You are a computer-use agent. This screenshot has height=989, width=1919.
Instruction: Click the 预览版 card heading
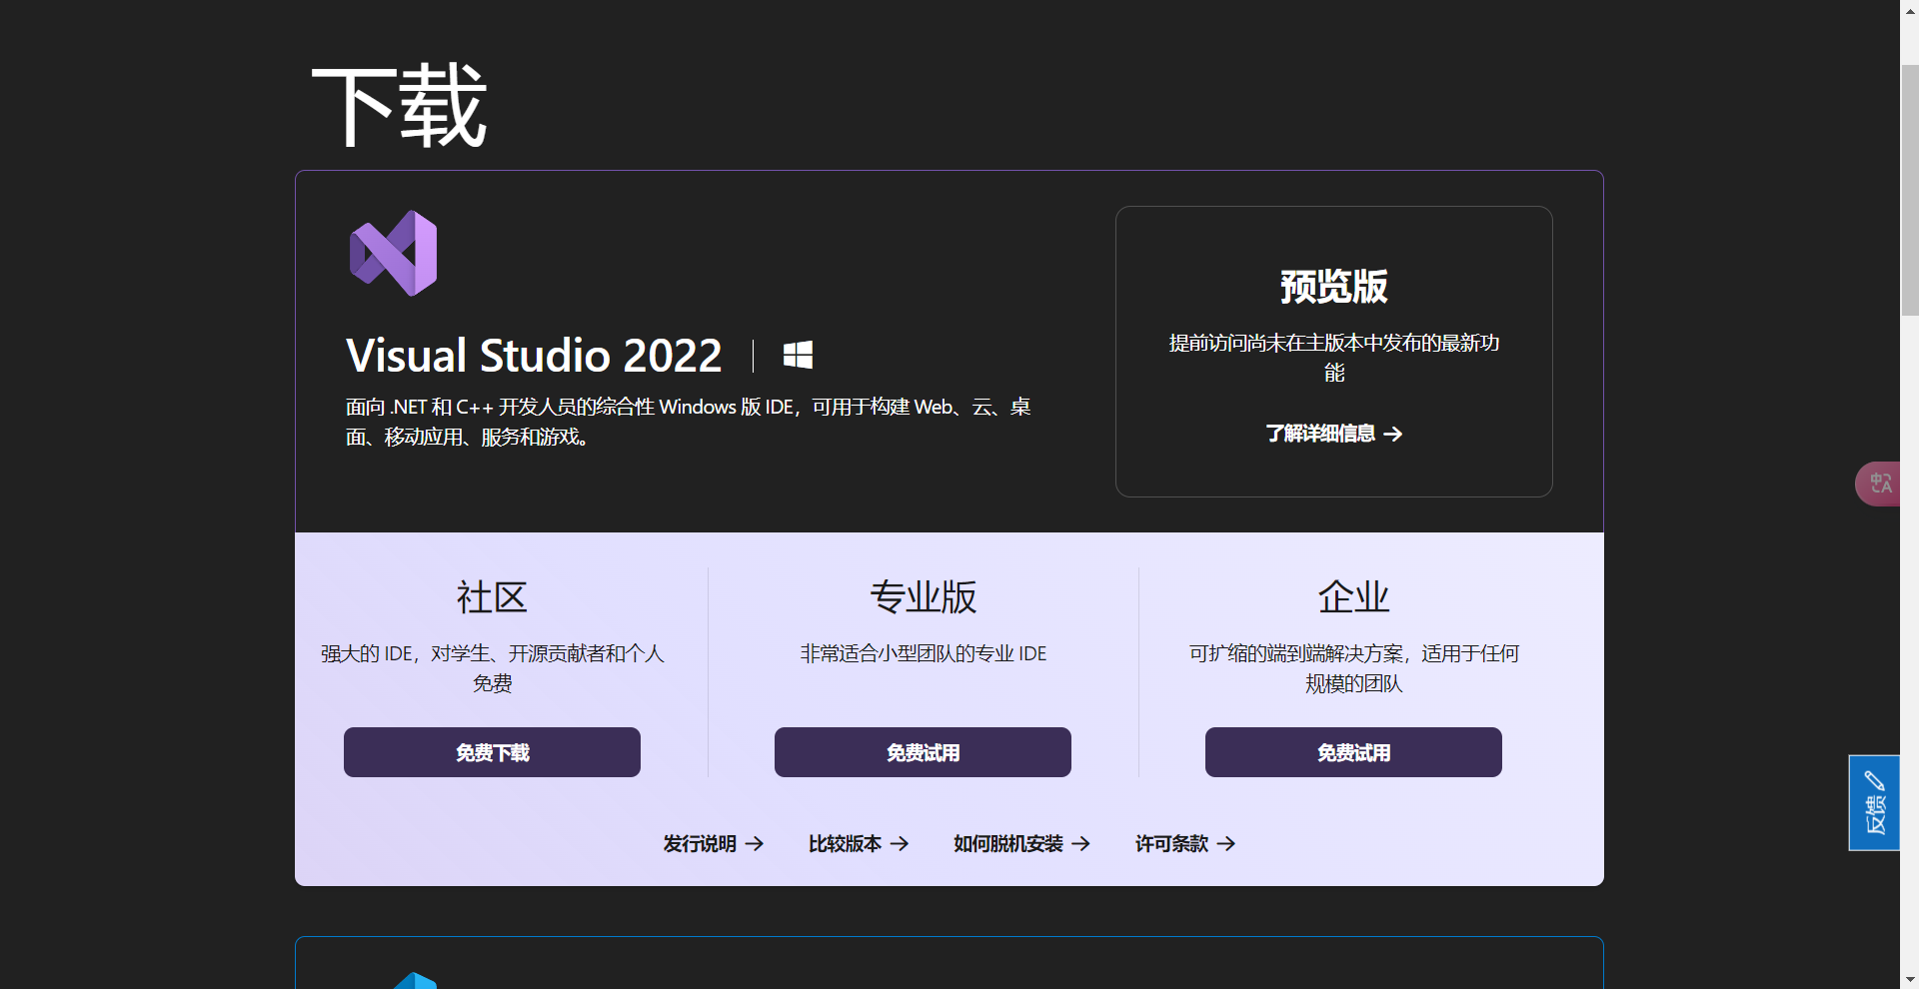1334,287
